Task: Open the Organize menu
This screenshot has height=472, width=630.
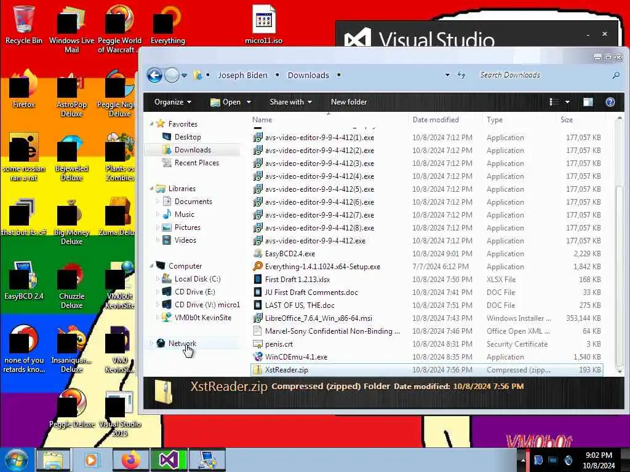Action: pyautogui.click(x=172, y=102)
